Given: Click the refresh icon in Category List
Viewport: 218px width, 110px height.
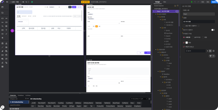Looking at the screenshot, I should pyautogui.click(x=26, y=99).
